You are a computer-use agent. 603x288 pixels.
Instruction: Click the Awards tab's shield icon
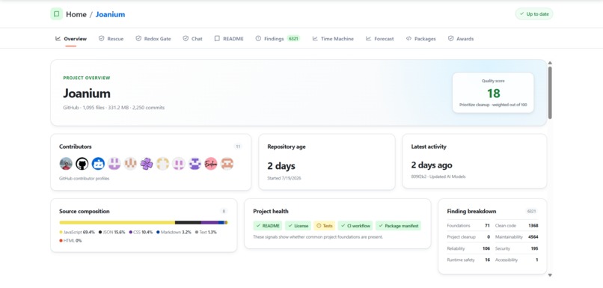pyautogui.click(x=450, y=38)
